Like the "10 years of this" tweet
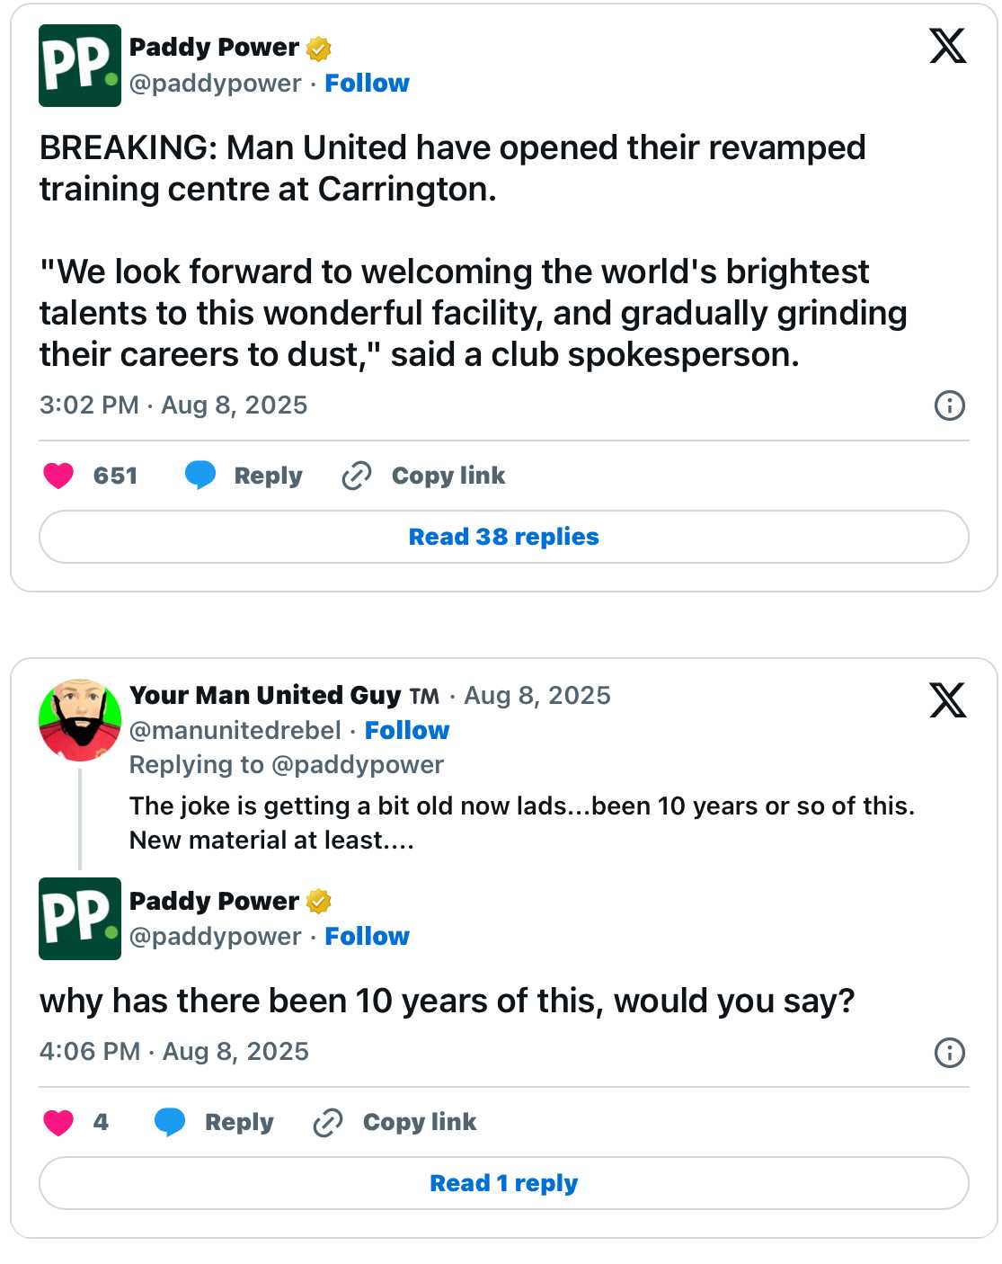 (59, 1122)
